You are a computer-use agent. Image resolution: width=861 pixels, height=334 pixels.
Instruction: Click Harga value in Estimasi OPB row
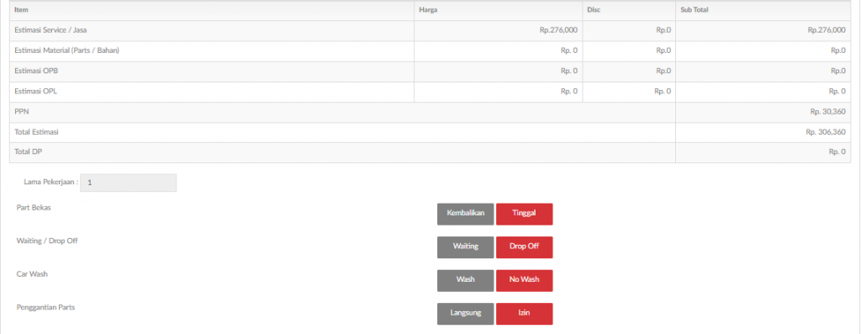coord(569,71)
